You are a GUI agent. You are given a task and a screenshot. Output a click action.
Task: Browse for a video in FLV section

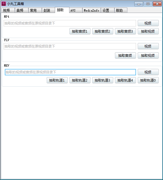pyautogui.click(x=148, y=46)
